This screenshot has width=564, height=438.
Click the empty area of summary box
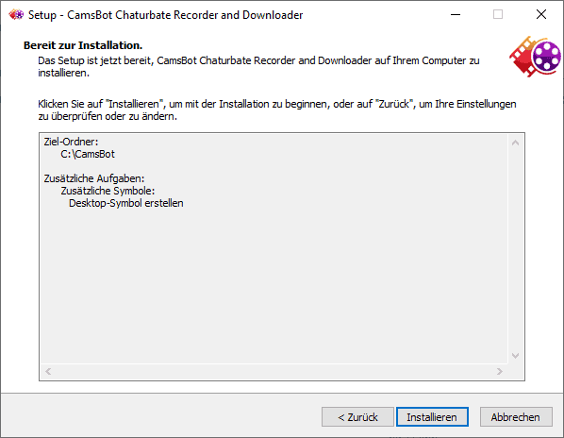point(274,284)
